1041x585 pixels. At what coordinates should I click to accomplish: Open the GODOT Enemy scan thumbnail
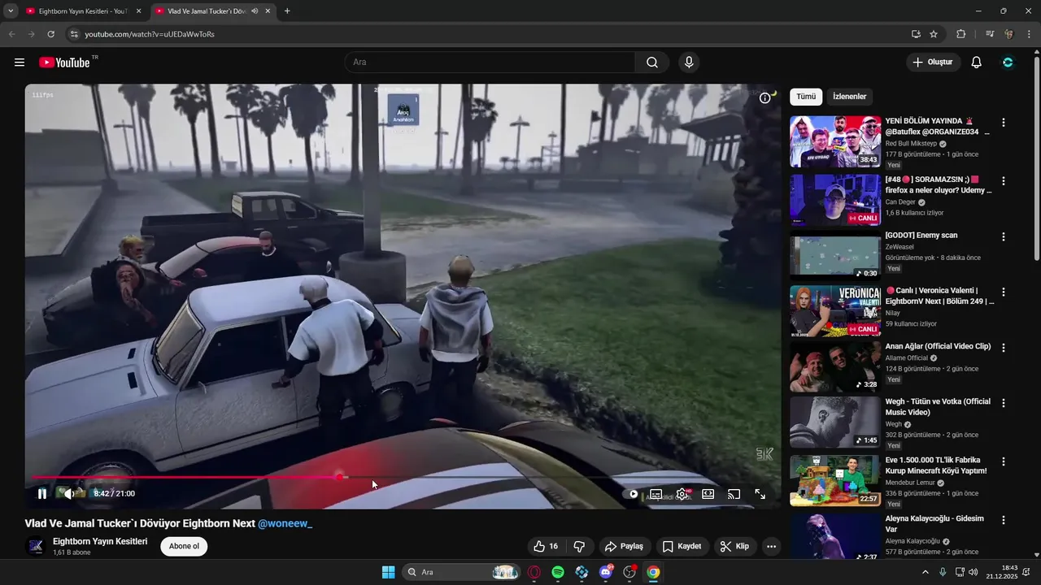(835, 254)
